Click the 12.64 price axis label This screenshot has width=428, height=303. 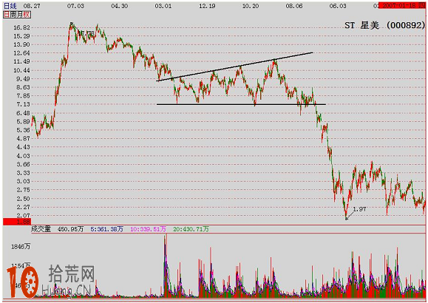(21, 53)
